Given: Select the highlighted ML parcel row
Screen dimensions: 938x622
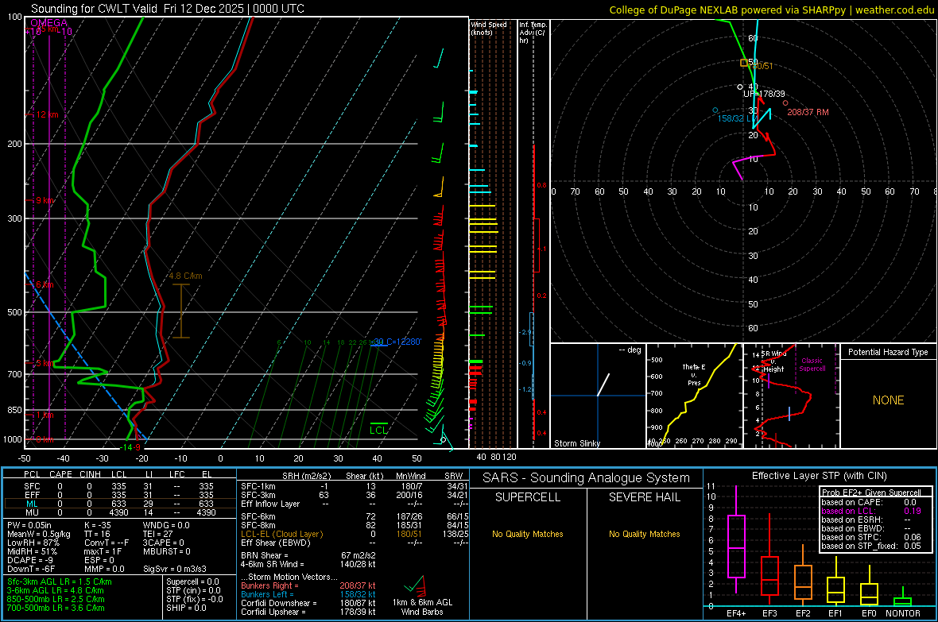Looking at the screenshot, I should click(x=118, y=504).
